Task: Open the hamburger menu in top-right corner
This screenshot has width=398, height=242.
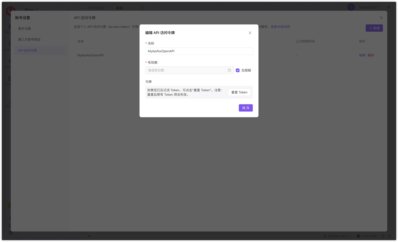Action: point(389,7)
